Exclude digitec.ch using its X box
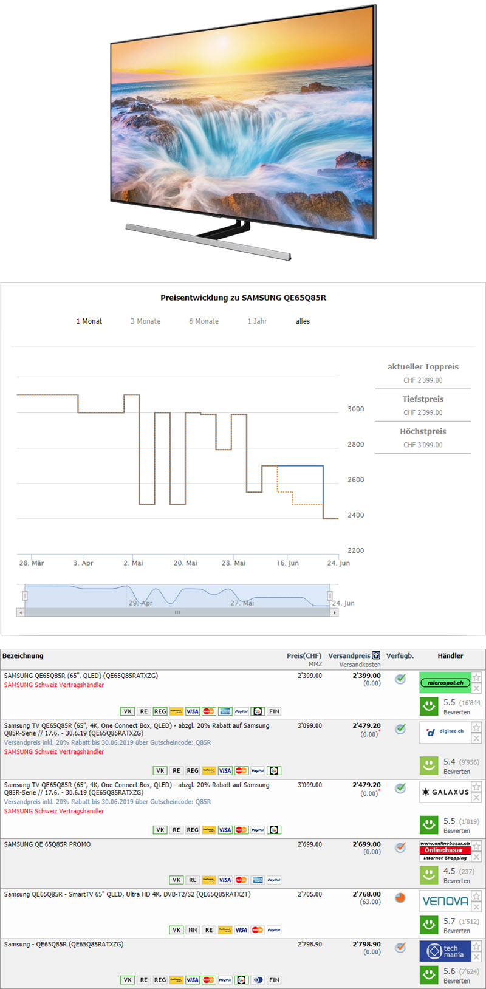Viewport: 486px width, 989px height. tap(477, 738)
